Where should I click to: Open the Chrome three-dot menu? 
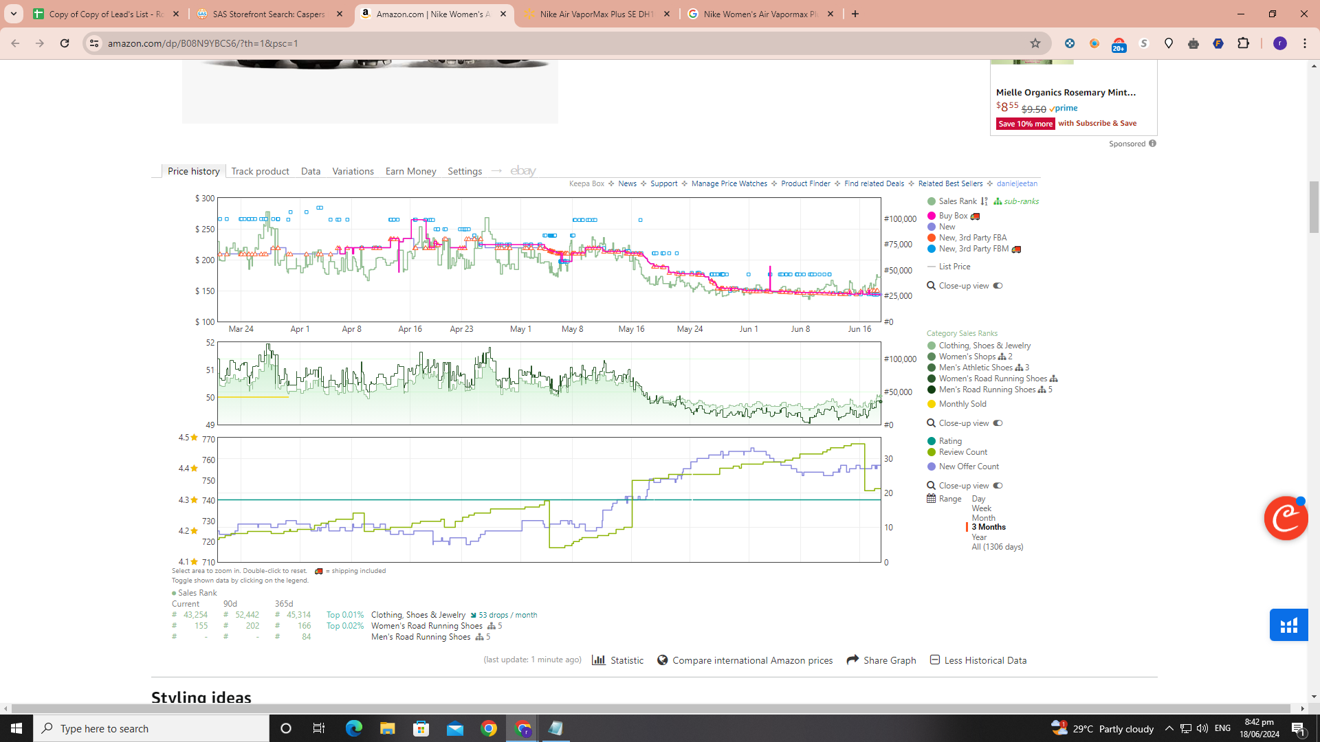point(1305,43)
